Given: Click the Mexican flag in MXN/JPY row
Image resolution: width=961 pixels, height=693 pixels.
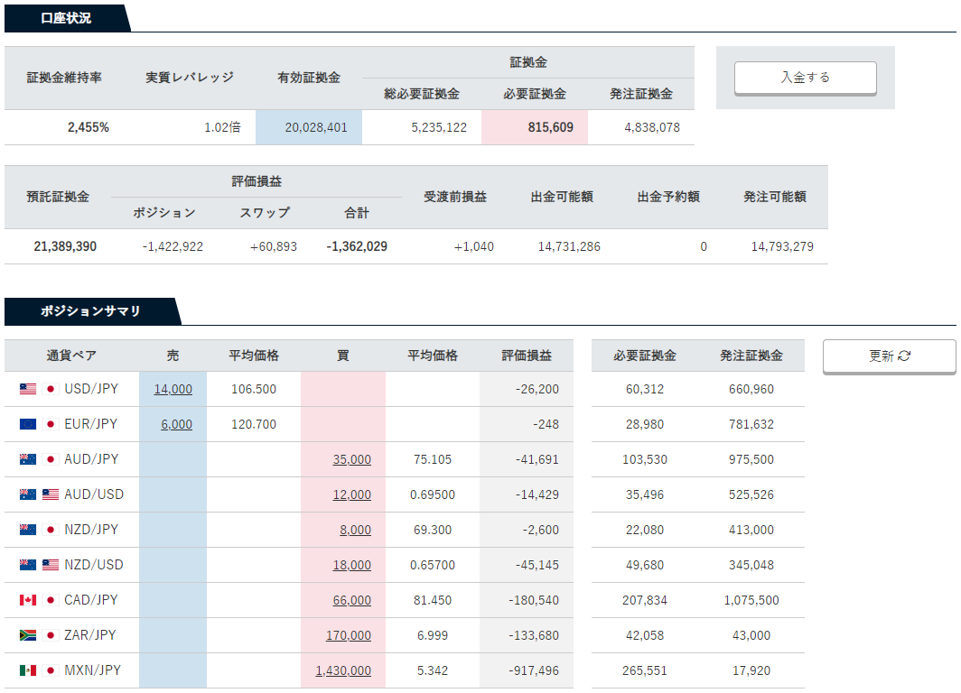Looking at the screenshot, I should pos(28,670).
